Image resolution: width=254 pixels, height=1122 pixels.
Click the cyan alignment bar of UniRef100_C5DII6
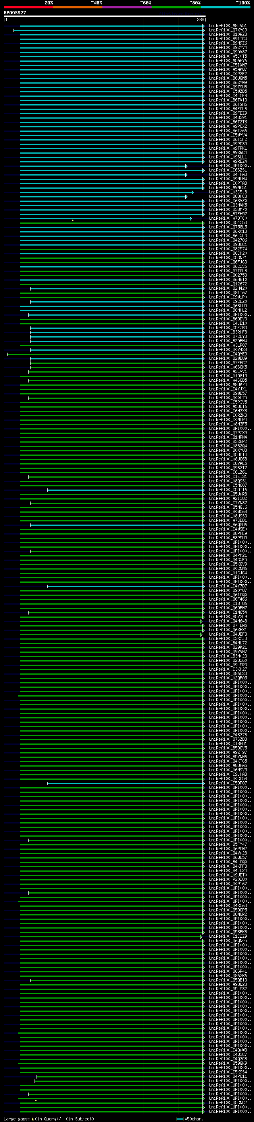(x=125, y=490)
